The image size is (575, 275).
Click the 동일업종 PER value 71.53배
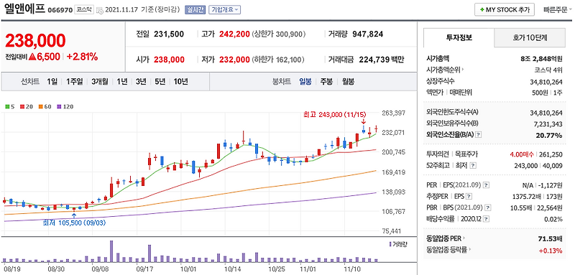point(550,239)
